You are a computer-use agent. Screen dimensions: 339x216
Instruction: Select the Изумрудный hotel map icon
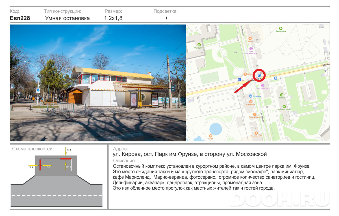(199, 44)
